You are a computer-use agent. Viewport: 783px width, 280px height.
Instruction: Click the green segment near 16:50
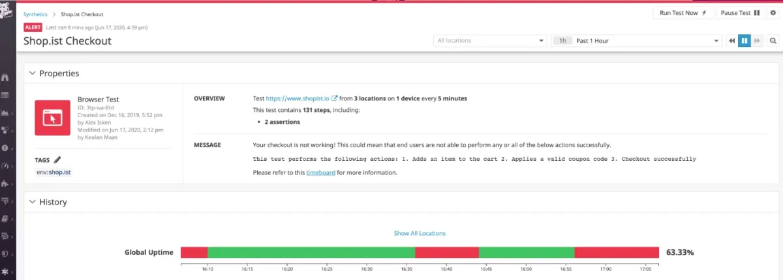(x=527, y=252)
